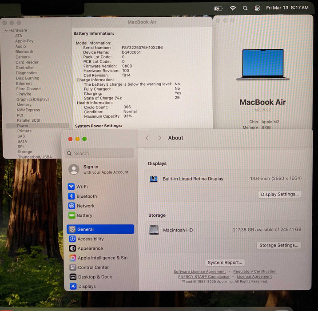The height and width of the screenshot is (311, 318).
Task: Select Apple Pay in hardware list
Action: click(x=24, y=41)
